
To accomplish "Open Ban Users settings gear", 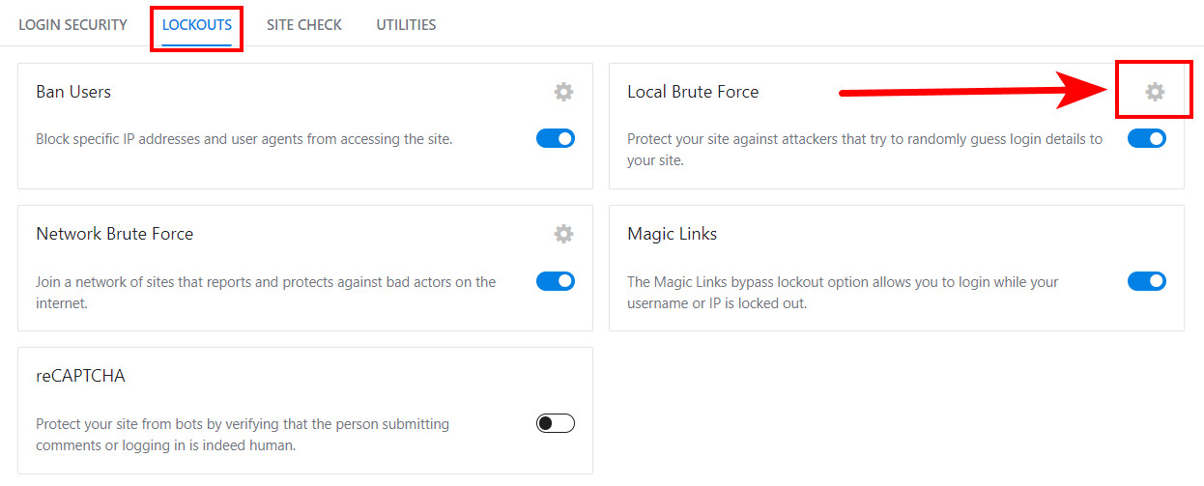I will pos(563,92).
